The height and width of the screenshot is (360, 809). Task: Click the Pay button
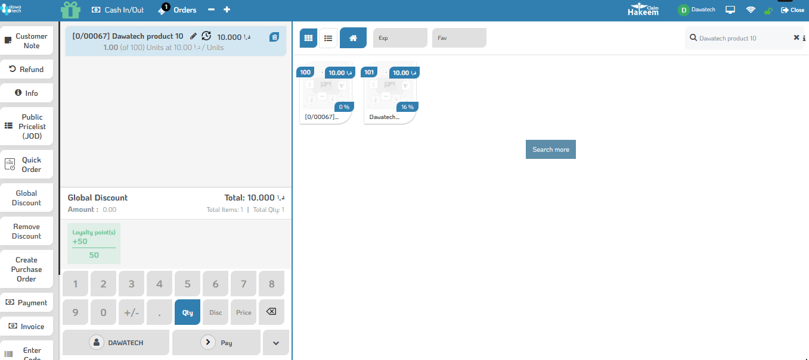click(216, 342)
